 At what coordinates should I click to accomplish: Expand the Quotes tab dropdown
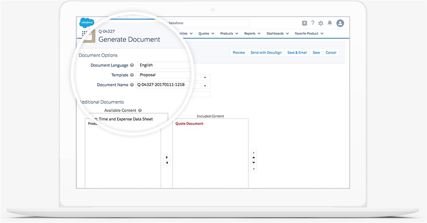coord(212,34)
